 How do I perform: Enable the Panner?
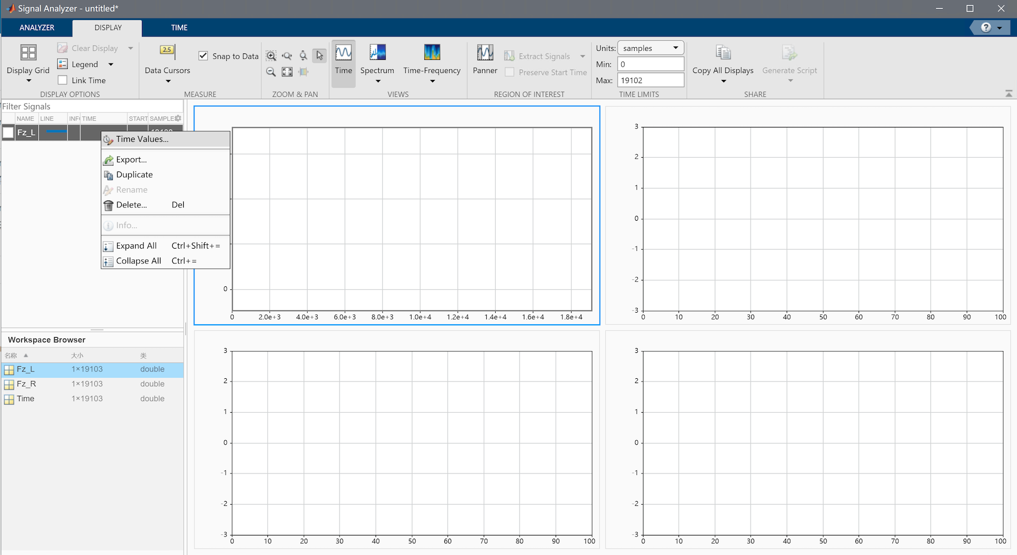click(x=485, y=59)
